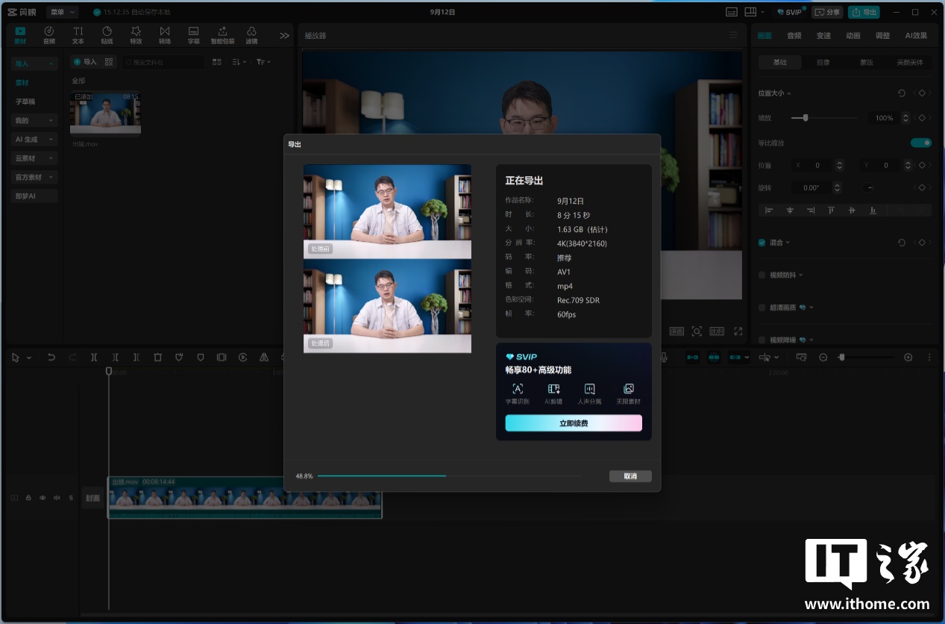
Task: Uncheck the 混合 blend checkbox
Action: (762, 243)
